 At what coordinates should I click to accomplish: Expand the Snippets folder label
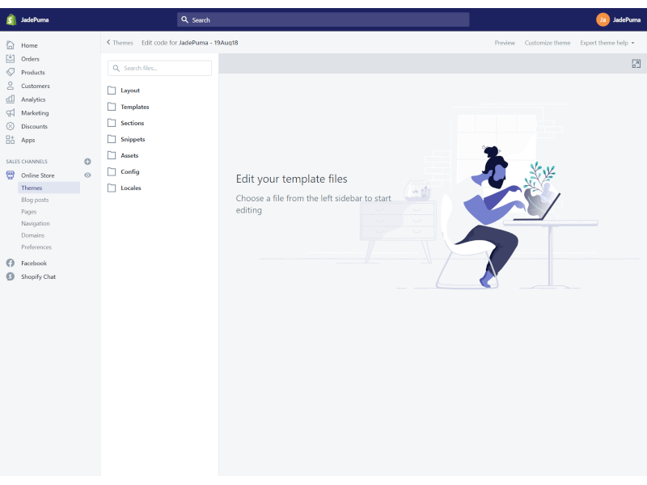click(133, 139)
